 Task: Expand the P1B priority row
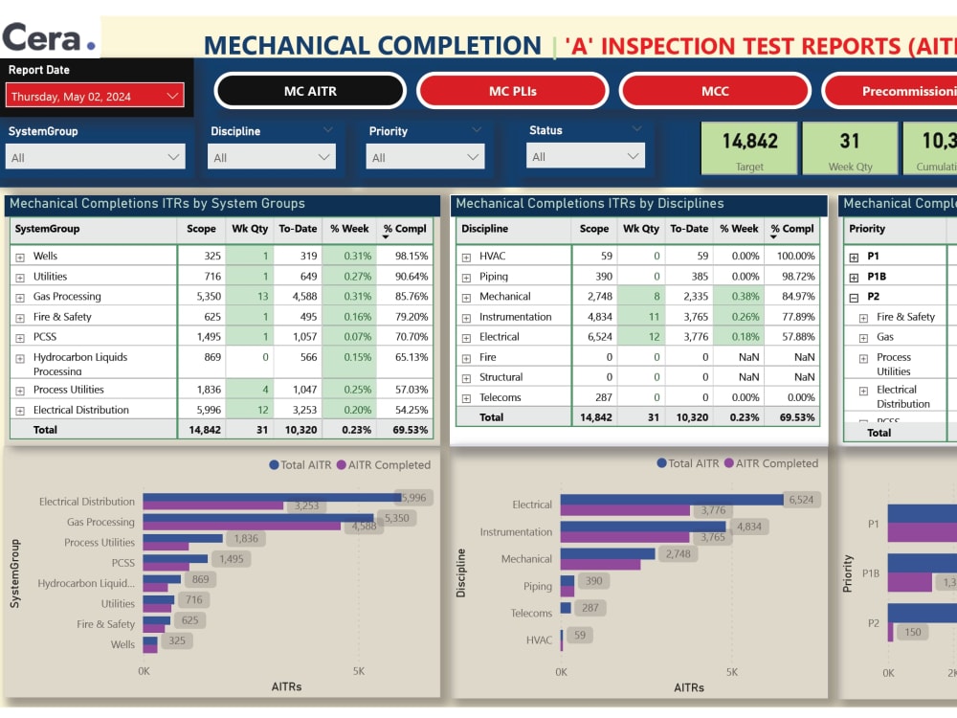pyautogui.click(x=854, y=278)
